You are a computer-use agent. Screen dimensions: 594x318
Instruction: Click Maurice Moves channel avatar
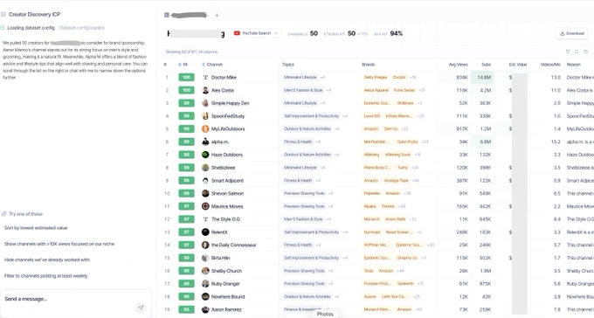[x=205, y=206]
